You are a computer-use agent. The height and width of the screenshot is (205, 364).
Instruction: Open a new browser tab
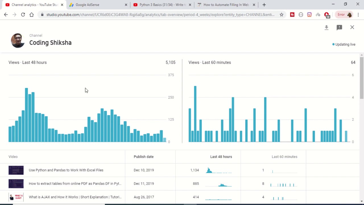264,5
